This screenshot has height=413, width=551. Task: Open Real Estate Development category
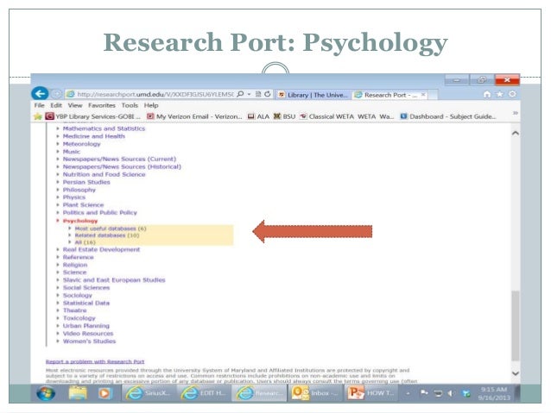(x=101, y=249)
